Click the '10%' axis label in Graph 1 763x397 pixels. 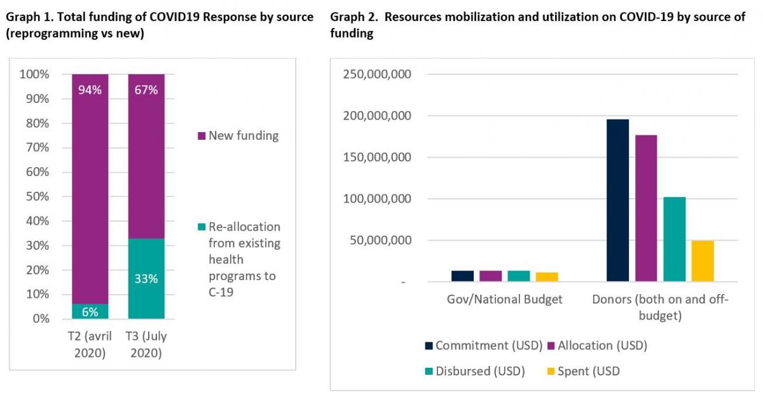38,295
